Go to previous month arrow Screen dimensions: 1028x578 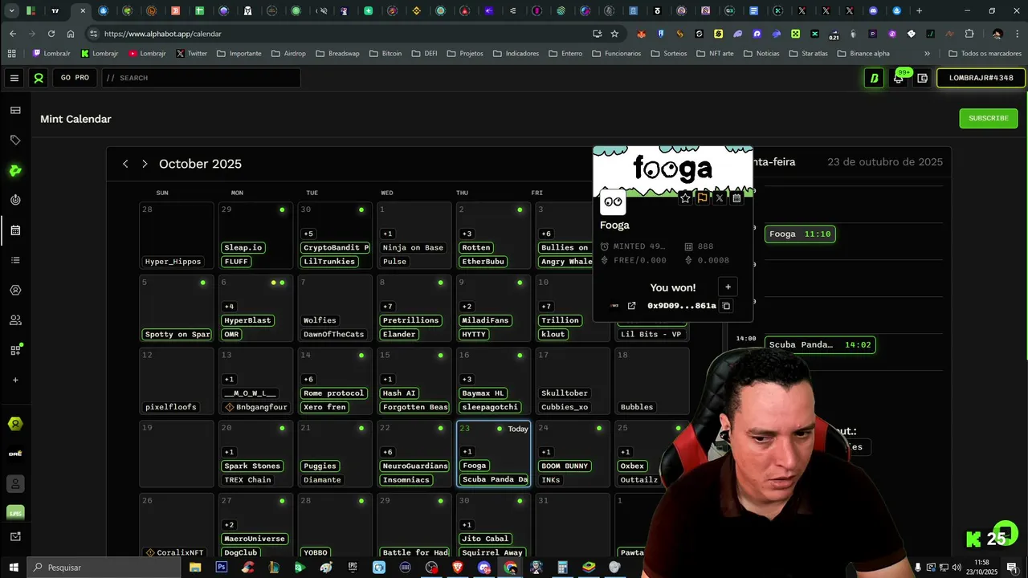tap(125, 164)
